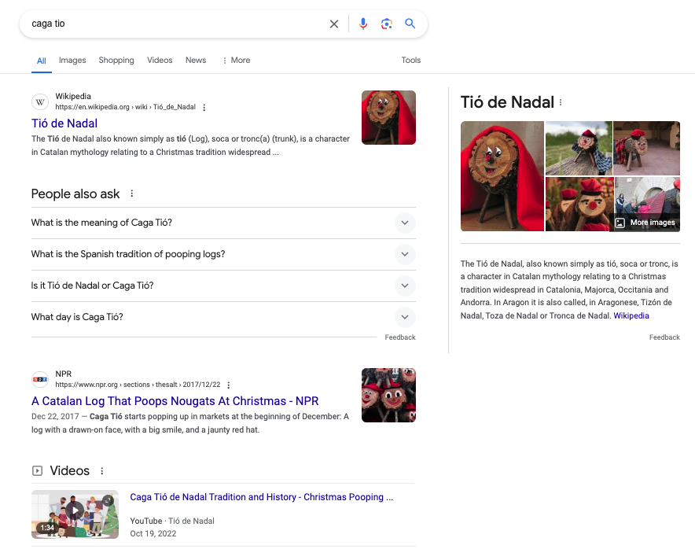695x549 pixels.
Task: Click the NPR favicon on the second result
Action: coord(39,379)
